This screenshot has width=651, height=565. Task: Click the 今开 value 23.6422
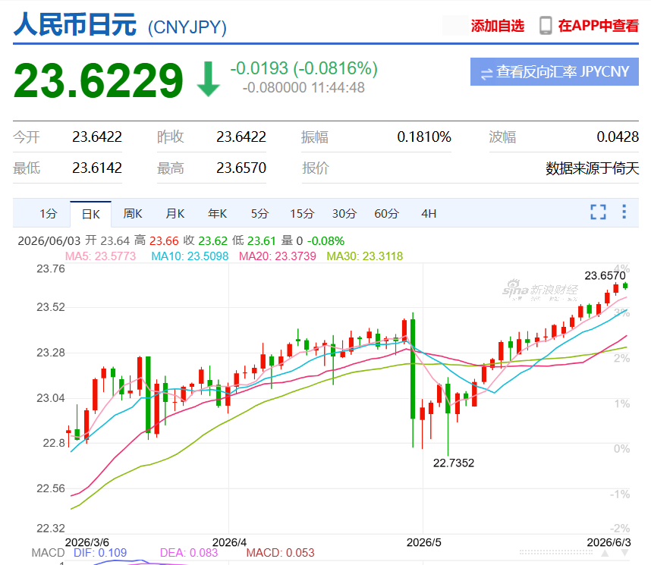[97, 137]
